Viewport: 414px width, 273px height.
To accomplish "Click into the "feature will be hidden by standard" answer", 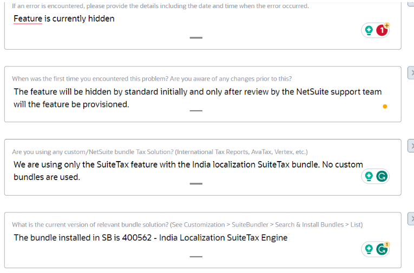I will (x=198, y=98).
